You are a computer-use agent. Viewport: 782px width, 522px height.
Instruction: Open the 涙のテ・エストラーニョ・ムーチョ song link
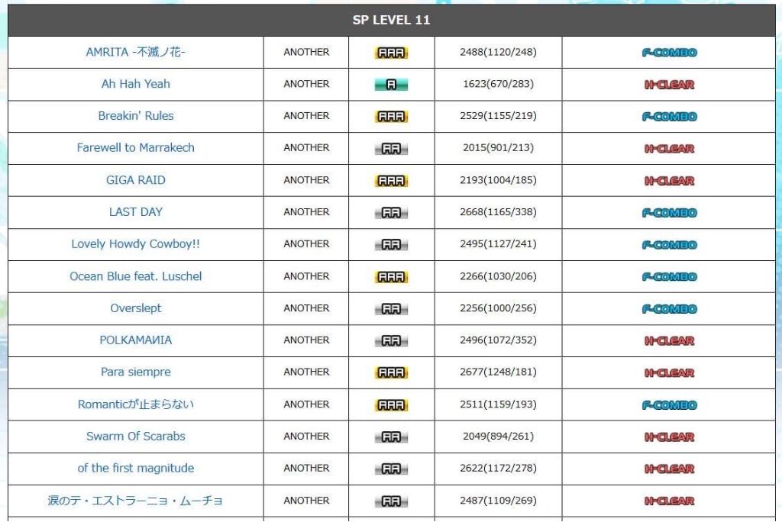click(136, 500)
